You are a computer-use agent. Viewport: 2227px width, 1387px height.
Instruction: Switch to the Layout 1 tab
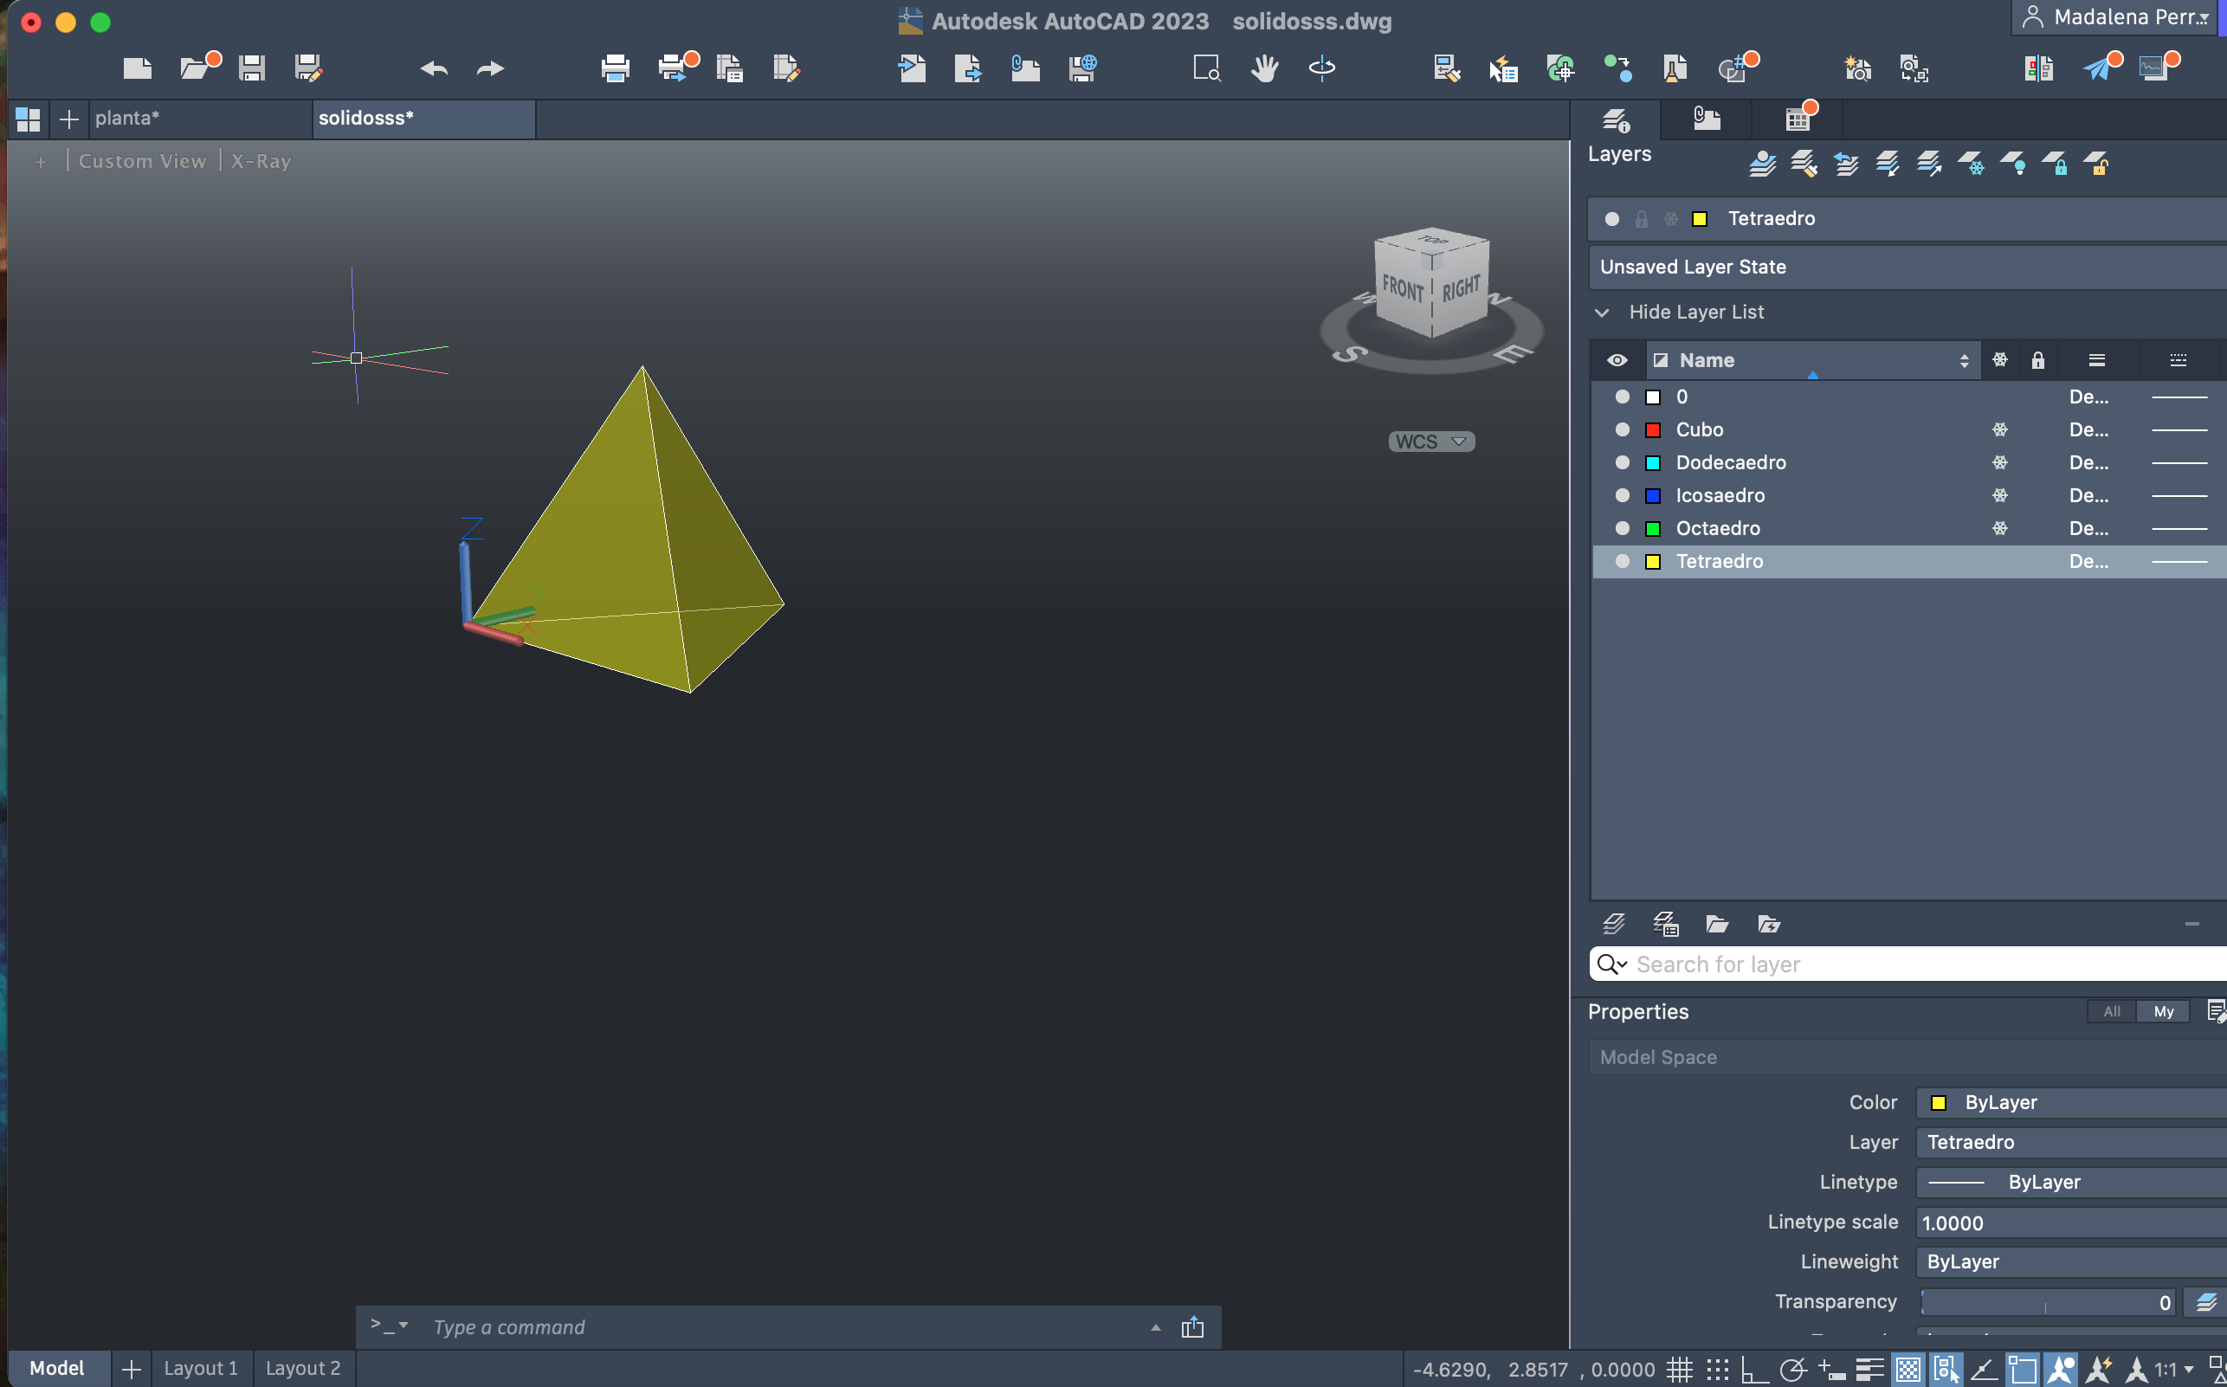click(200, 1368)
